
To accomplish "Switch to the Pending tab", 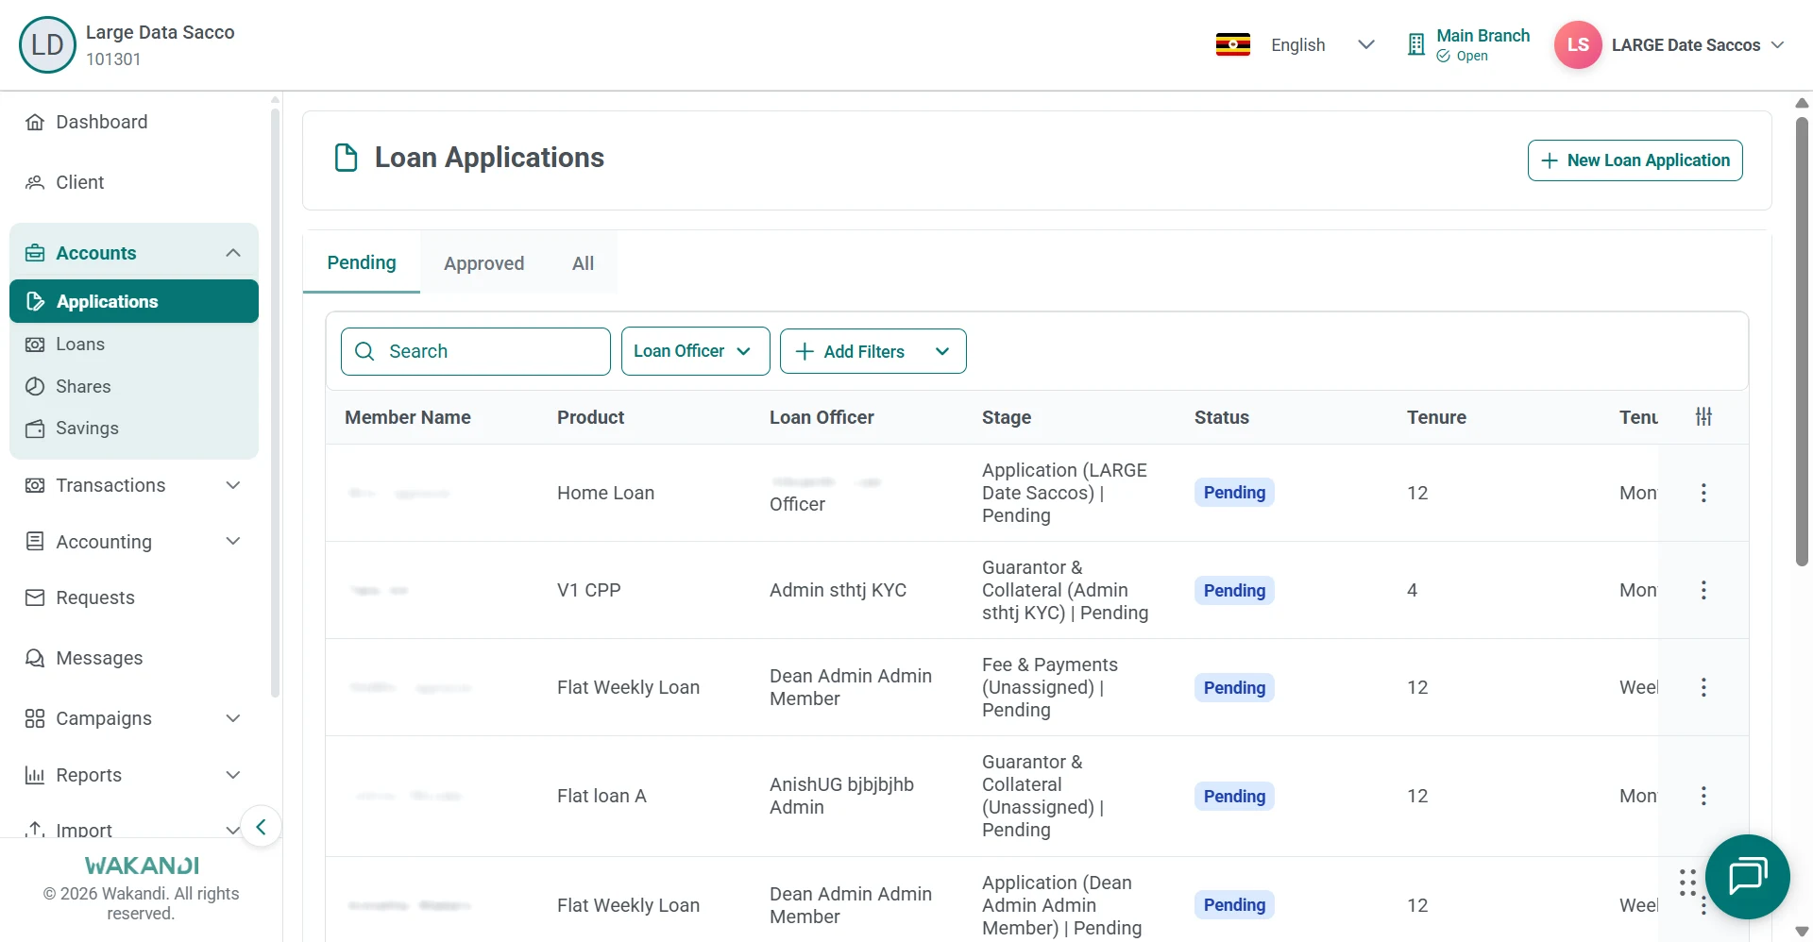I will [x=362, y=262].
